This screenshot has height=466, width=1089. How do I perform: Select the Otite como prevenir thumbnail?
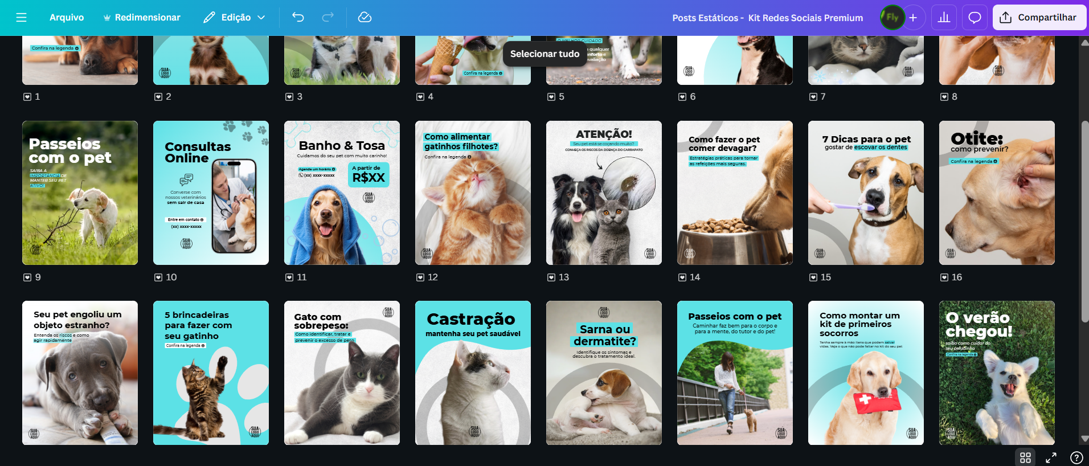pyautogui.click(x=997, y=193)
